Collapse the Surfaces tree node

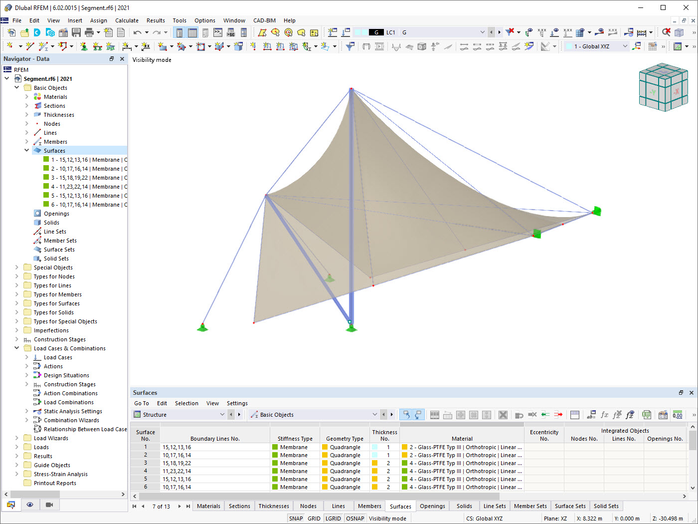point(27,150)
